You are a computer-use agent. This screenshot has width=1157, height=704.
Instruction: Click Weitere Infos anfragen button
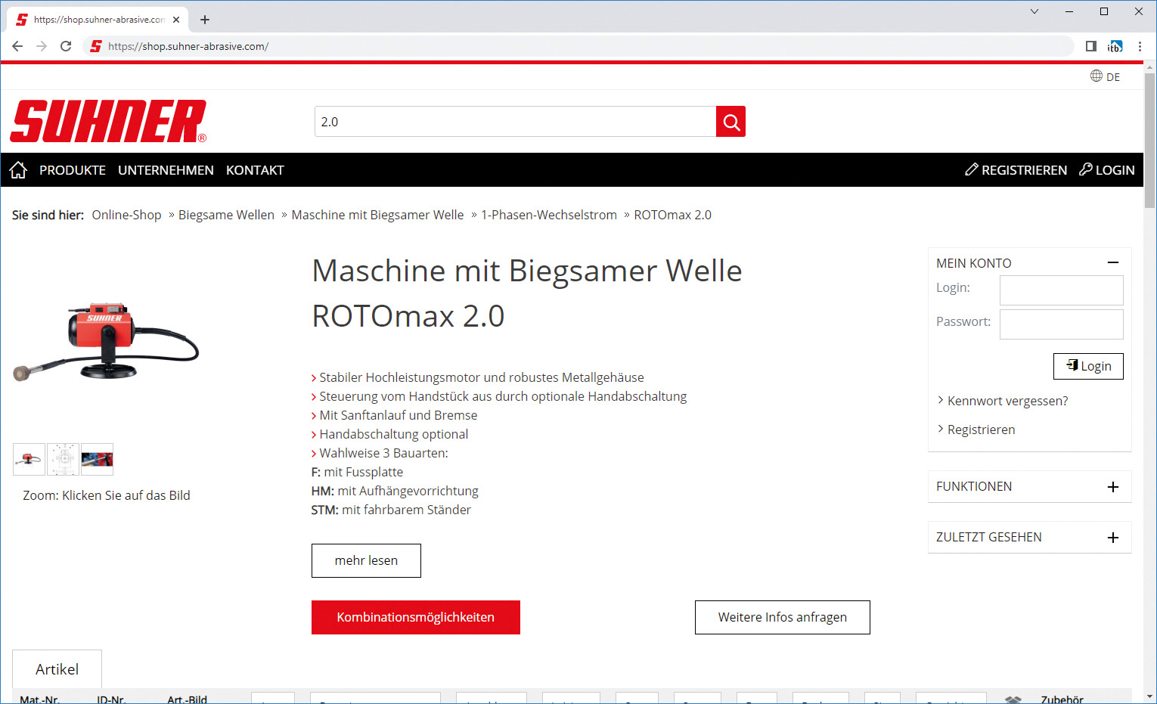[783, 617]
